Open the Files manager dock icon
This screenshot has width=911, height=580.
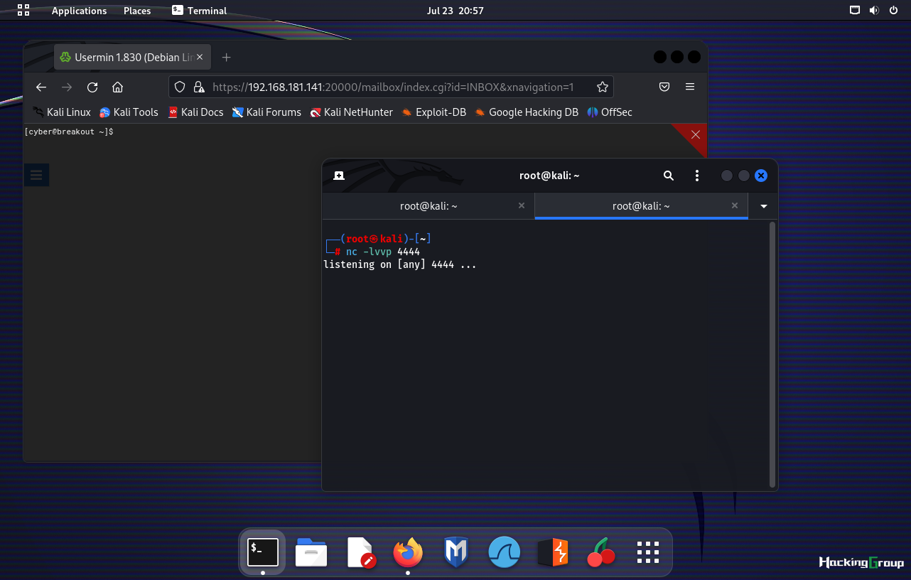[x=311, y=552]
